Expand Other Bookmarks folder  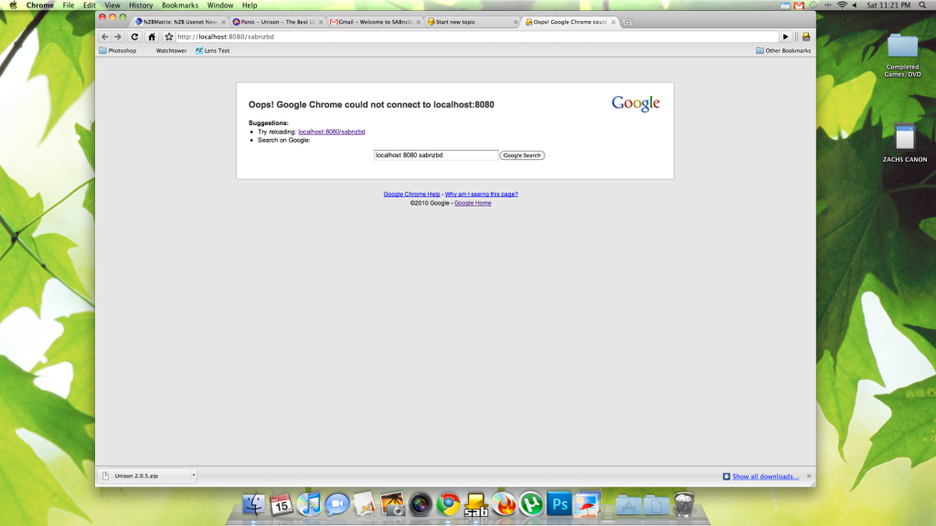783,51
